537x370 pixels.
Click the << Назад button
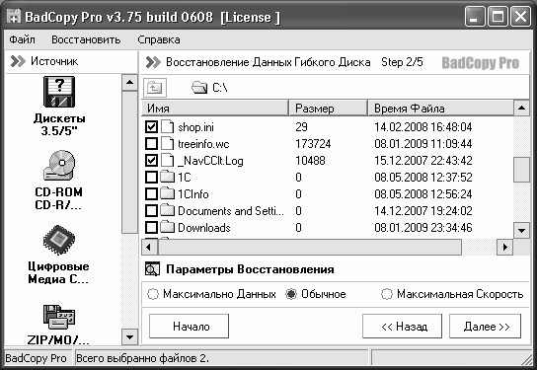(x=403, y=327)
